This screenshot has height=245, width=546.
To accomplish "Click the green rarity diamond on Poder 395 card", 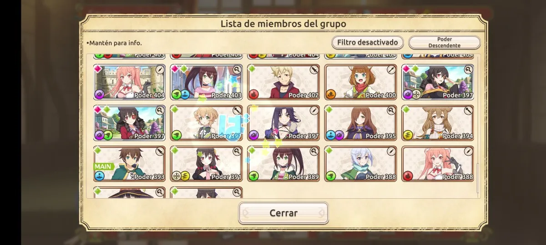I will coord(329,109).
